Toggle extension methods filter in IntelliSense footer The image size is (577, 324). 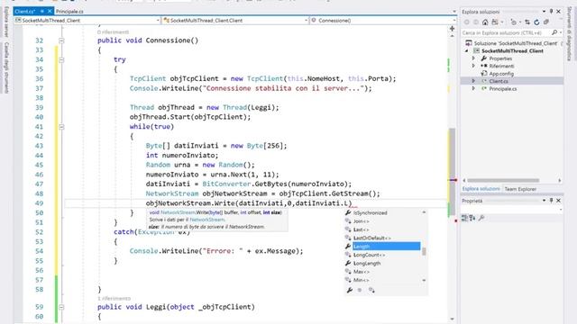click(x=371, y=290)
